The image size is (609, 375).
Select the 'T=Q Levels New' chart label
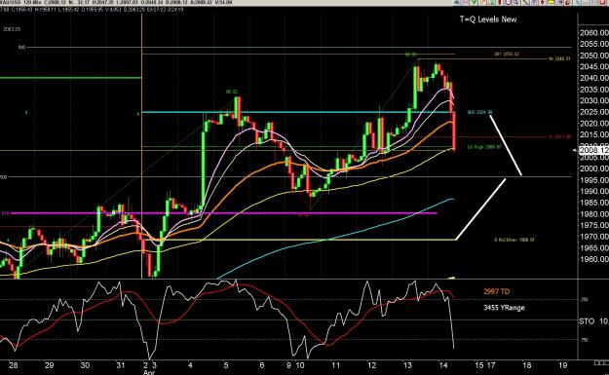click(x=488, y=19)
